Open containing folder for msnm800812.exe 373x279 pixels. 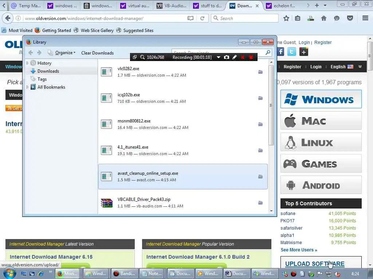coord(260,124)
